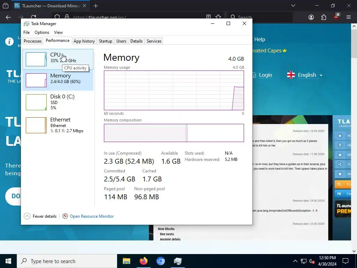Click the uBlock Origin extension icon
Image resolution: width=357 pixels, height=268 pixels.
point(336,17)
